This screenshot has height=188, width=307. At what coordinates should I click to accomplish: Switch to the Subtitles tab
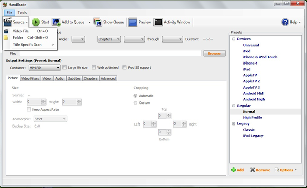pyautogui.click(x=74, y=78)
